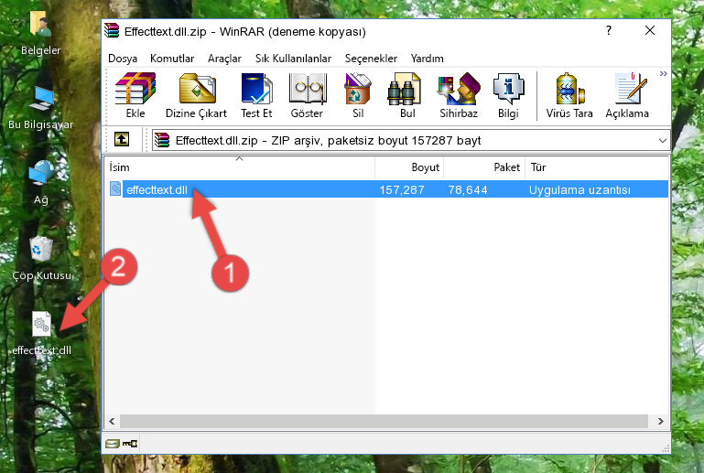704x473 pixels.
Task: Select the Belgeler desktop icon
Action: 41,34
